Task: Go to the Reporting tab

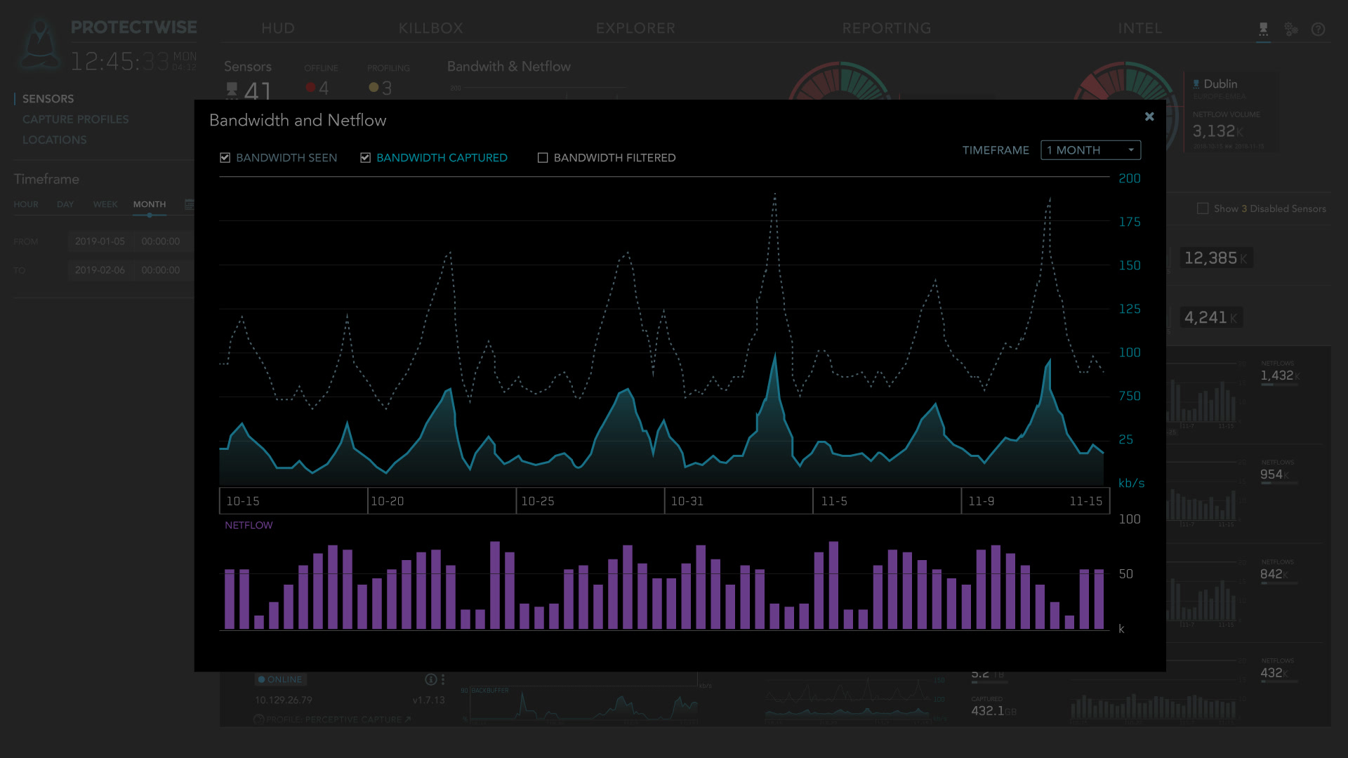Action: tap(887, 28)
